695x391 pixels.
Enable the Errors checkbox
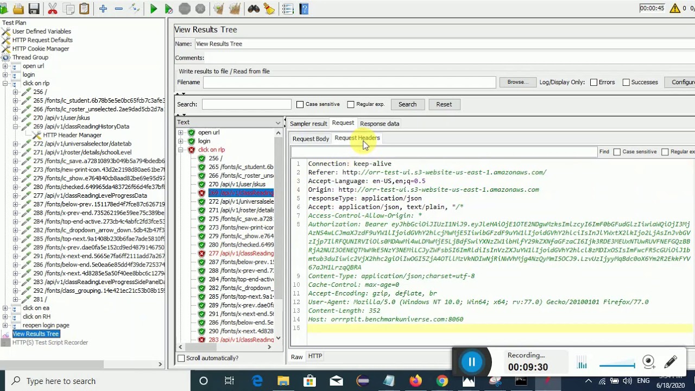pyautogui.click(x=593, y=82)
